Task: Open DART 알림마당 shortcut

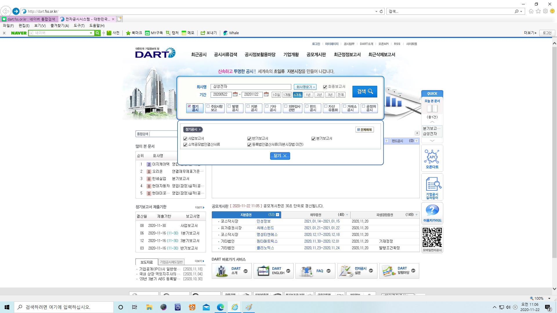Action: pyautogui.click(x=399, y=271)
